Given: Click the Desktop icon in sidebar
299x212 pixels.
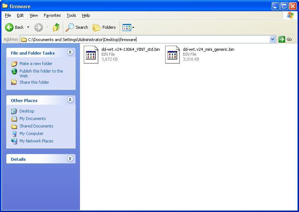Looking at the screenshot, I should (x=14, y=111).
